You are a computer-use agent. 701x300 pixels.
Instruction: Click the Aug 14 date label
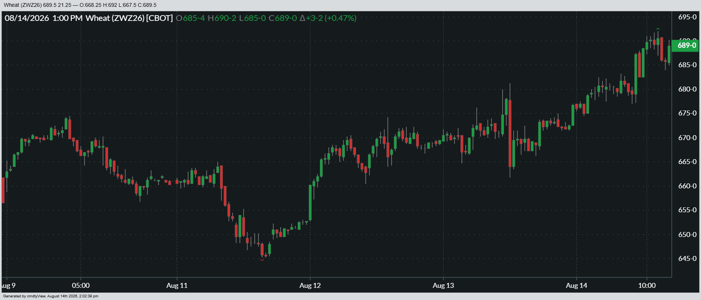tap(576, 286)
